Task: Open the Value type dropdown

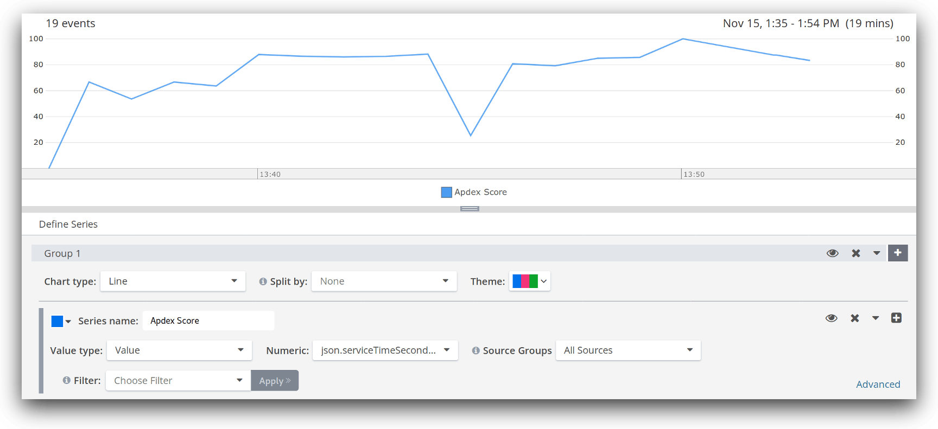Action: tap(179, 350)
